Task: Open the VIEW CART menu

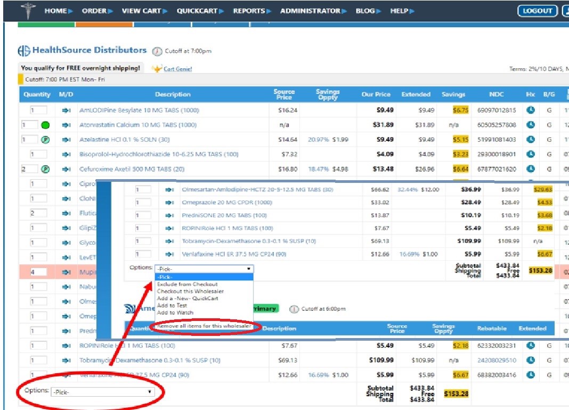Action: point(145,11)
